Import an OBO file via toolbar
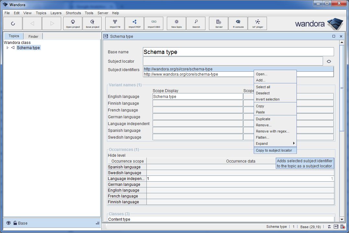Viewport: 349px width, 233px height. coord(154,23)
